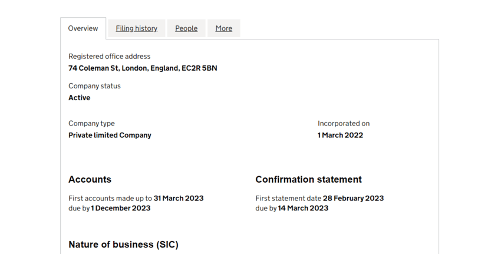Viewport: 501px width, 254px height.
Task: Click the 'Private limited Company' text
Action: coord(110,136)
